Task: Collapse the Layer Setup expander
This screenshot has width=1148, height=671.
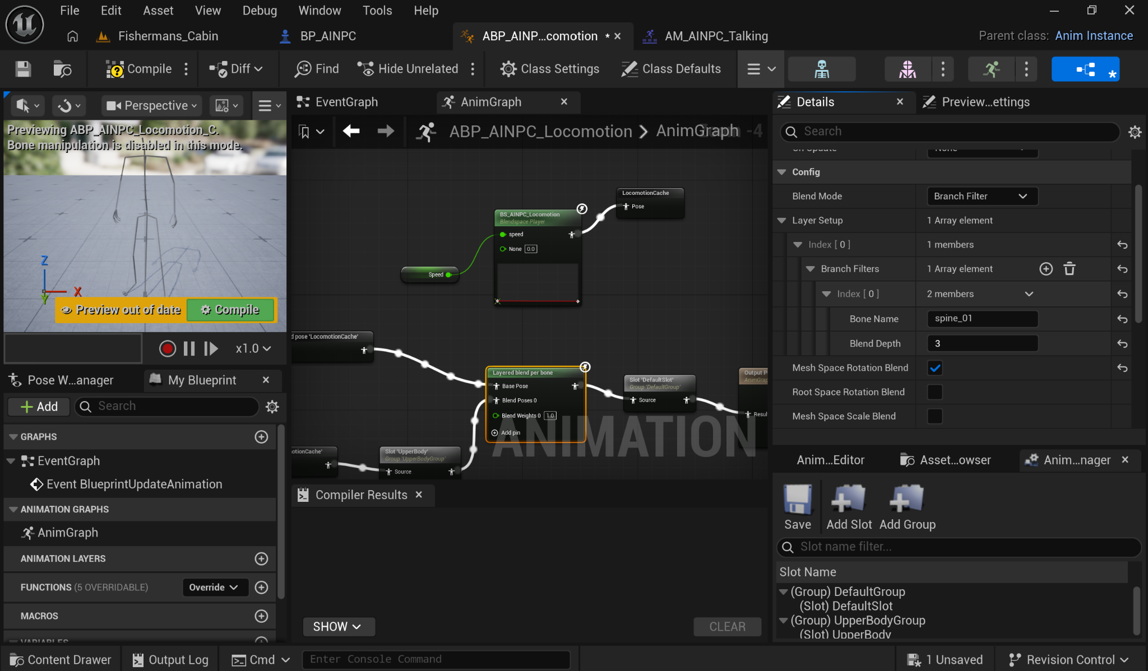Action: tap(782, 220)
